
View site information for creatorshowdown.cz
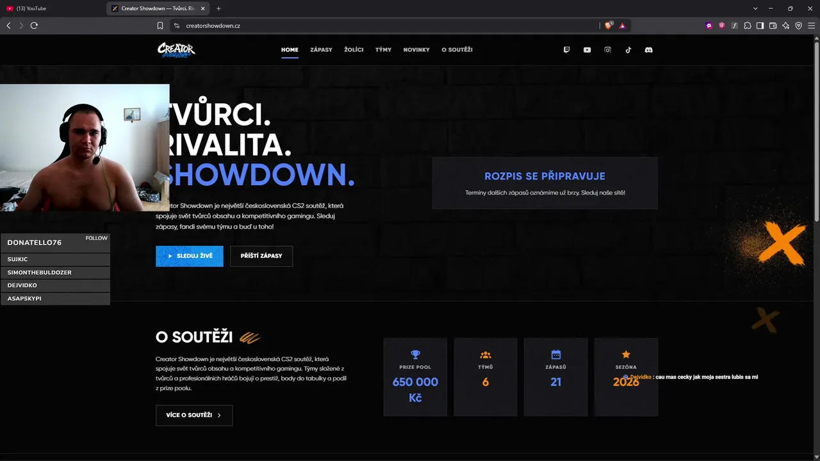pyautogui.click(x=176, y=26)
